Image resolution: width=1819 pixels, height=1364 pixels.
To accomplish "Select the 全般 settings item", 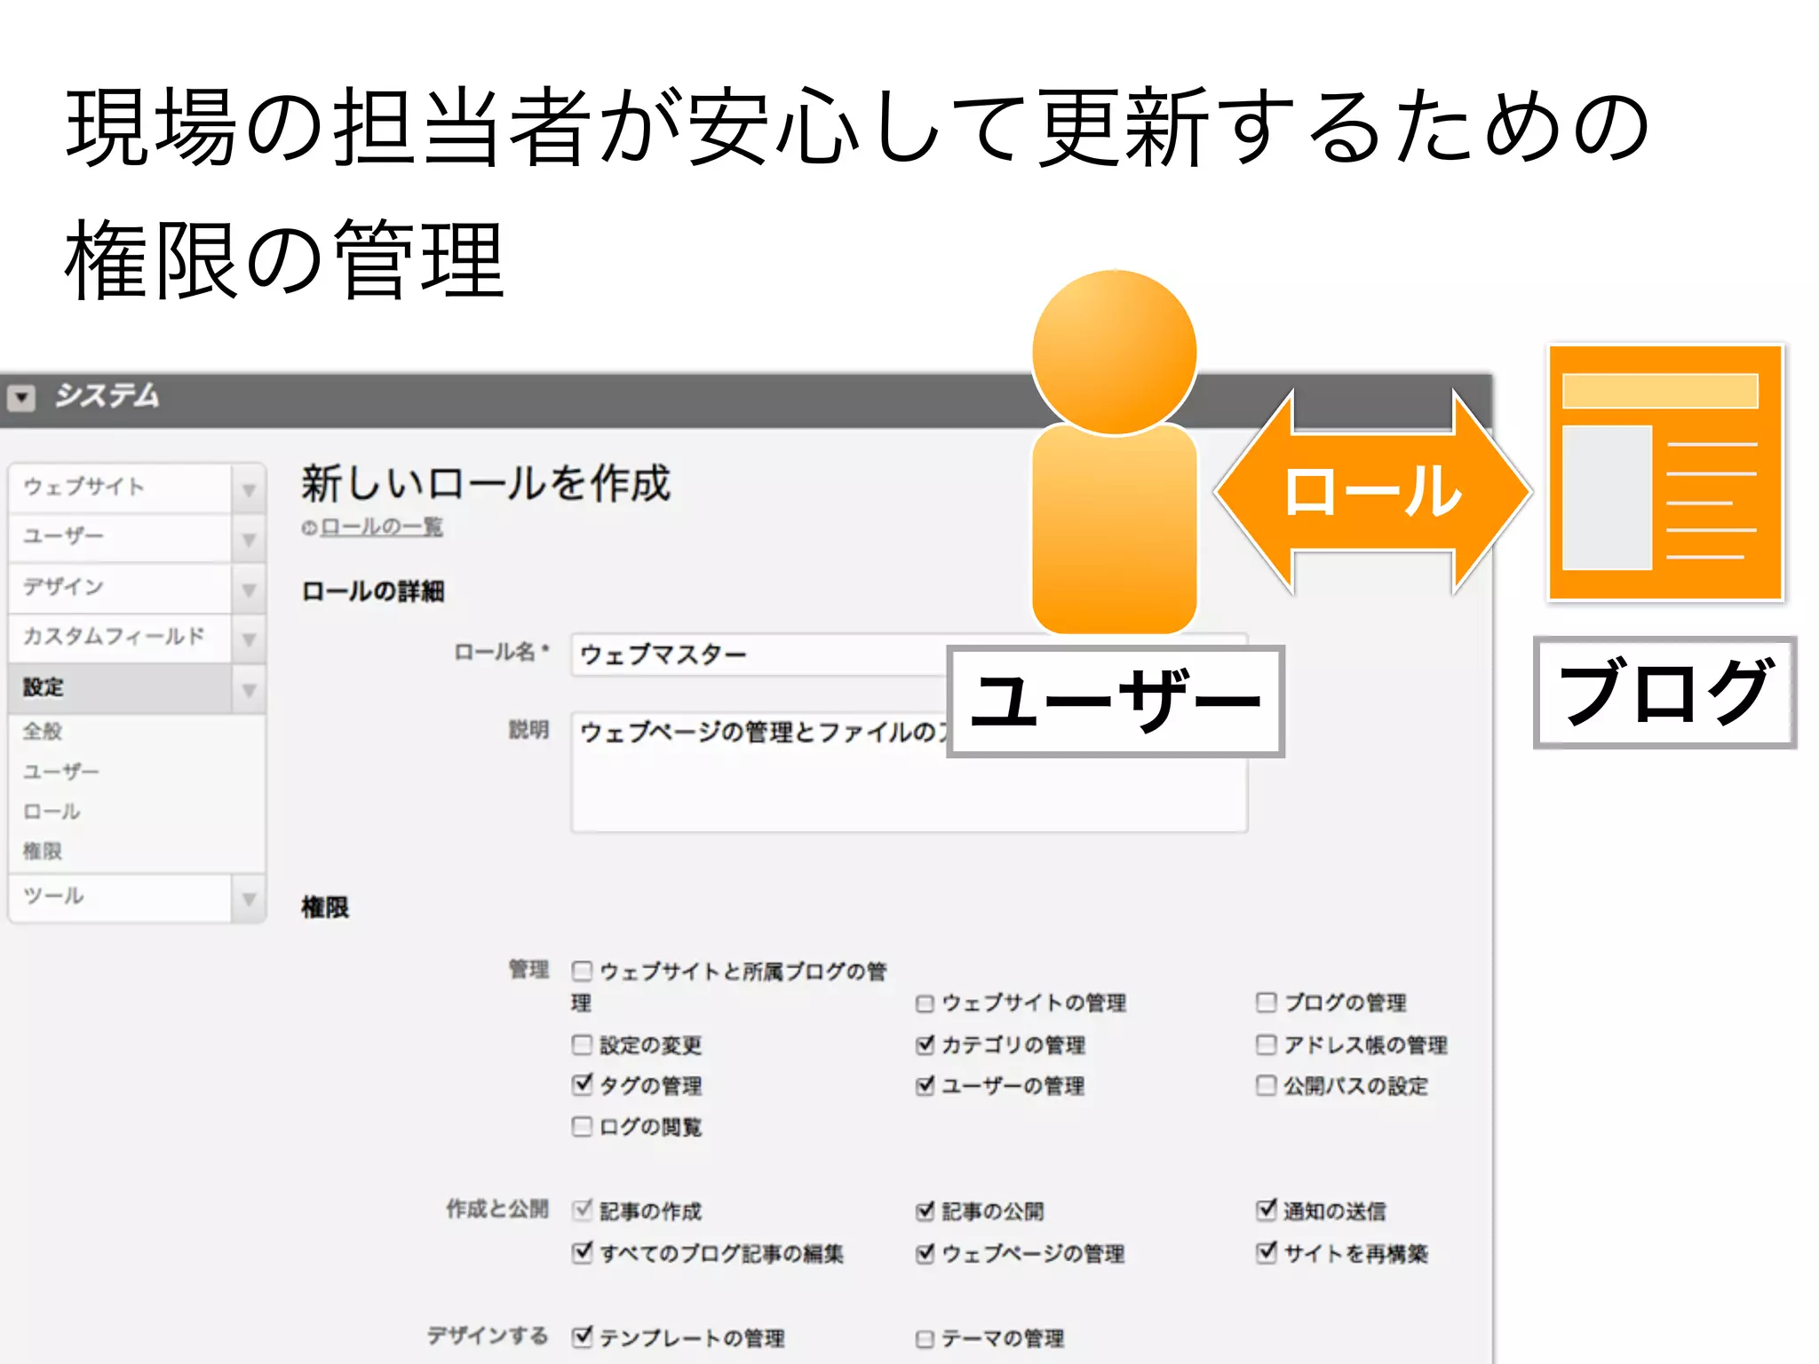I will point(43,731).
